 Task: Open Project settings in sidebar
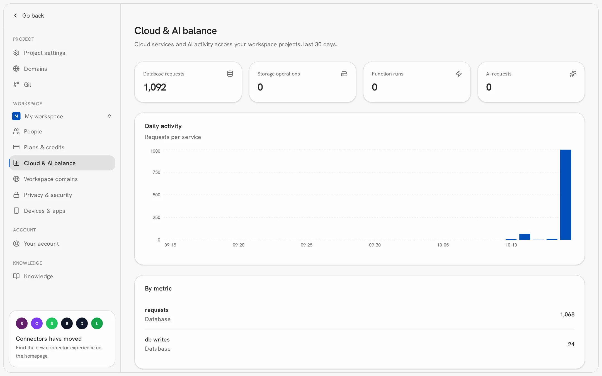[x=62, y=53]
